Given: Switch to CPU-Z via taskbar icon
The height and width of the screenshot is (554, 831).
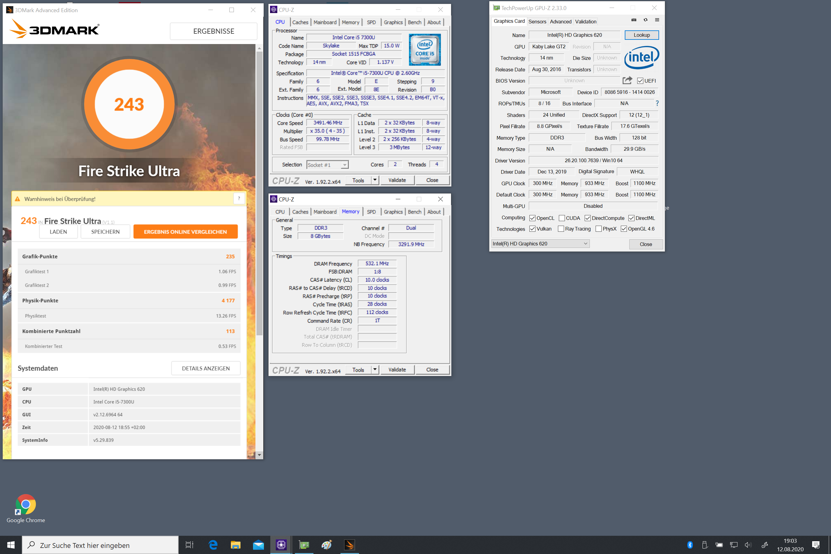Looking at the screenshot, I should [x=281, y=545].
